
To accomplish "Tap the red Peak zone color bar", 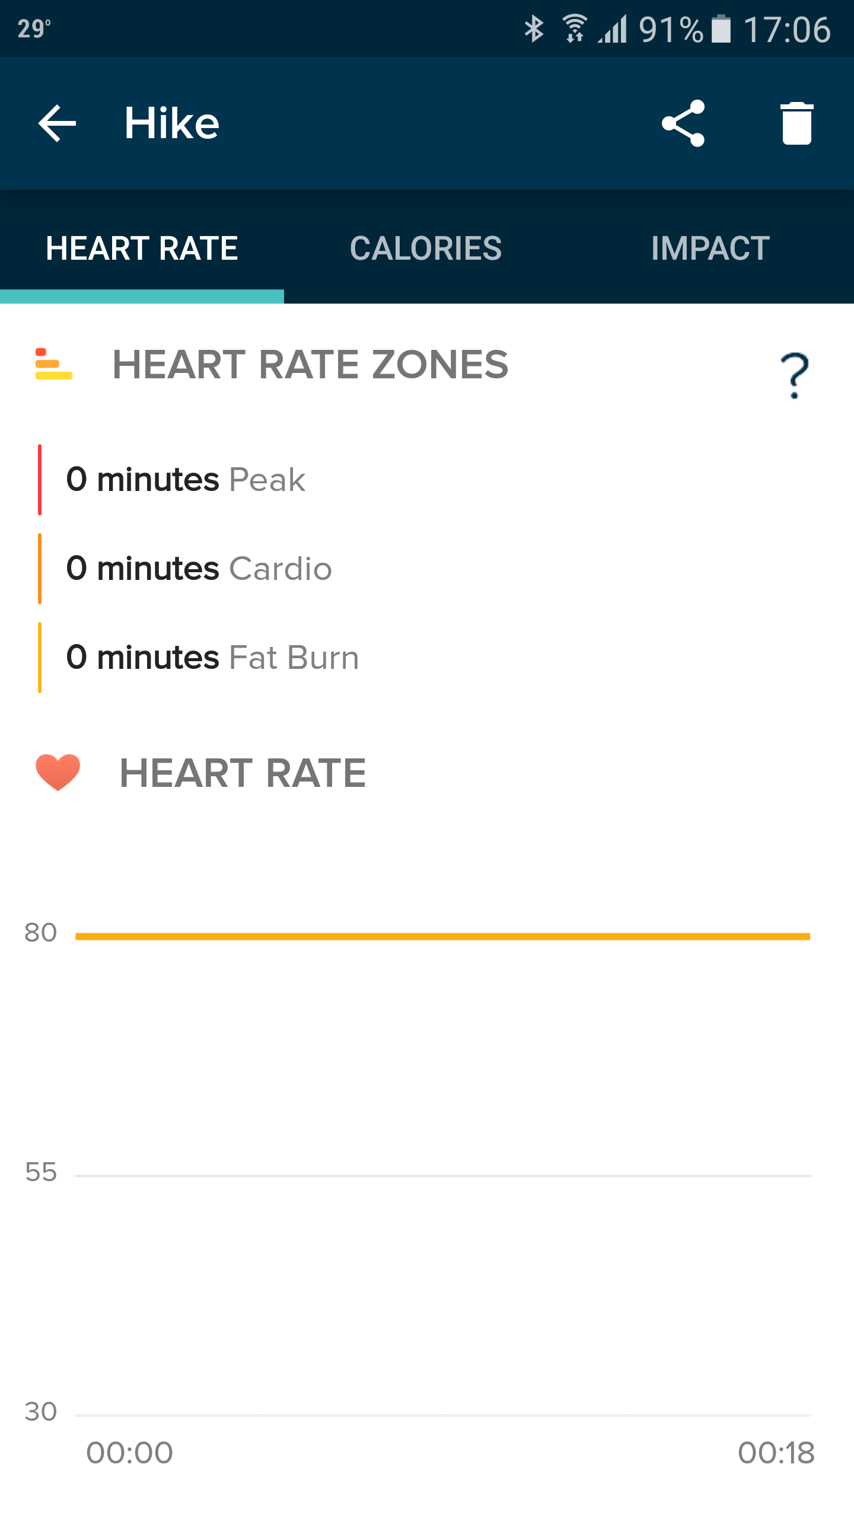I will click(x=40, y=479).
